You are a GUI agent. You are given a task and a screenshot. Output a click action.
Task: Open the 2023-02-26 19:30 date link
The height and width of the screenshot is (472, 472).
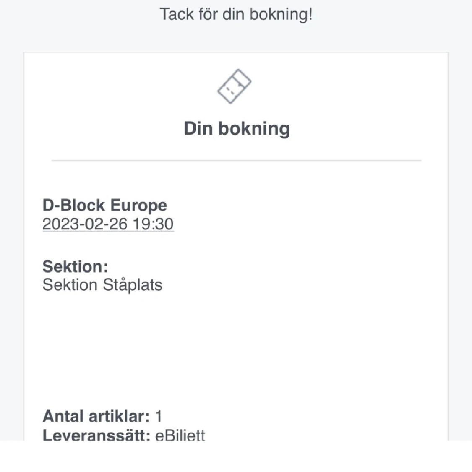pyautogui.click(x=108, y=224)
